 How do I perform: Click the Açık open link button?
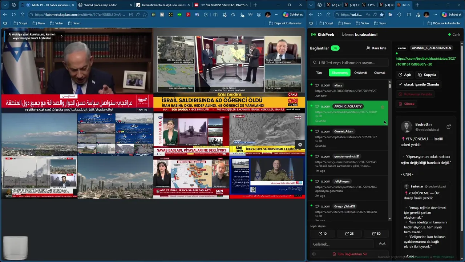coord(404,75)
